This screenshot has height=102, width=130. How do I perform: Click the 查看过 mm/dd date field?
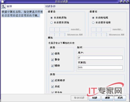pyautogui.click(x=101, y=30)
